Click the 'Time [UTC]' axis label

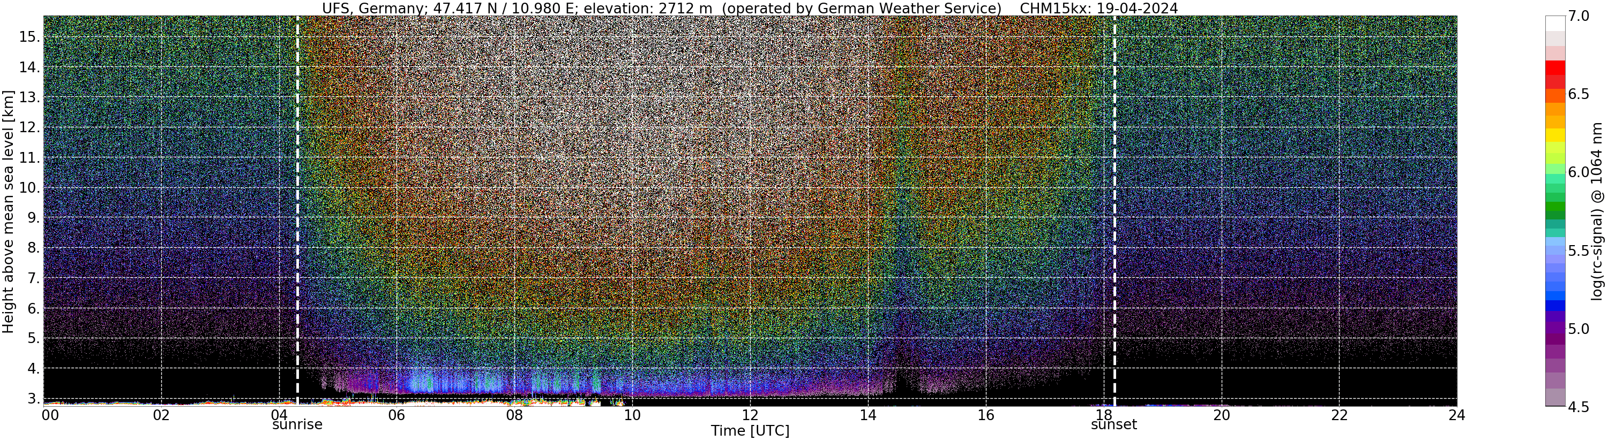(750, 431)
